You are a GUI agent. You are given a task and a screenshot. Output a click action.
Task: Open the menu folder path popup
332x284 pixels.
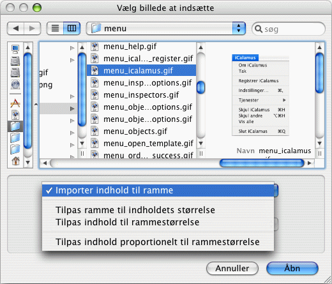pyautogui.click(x=166, y=28)
